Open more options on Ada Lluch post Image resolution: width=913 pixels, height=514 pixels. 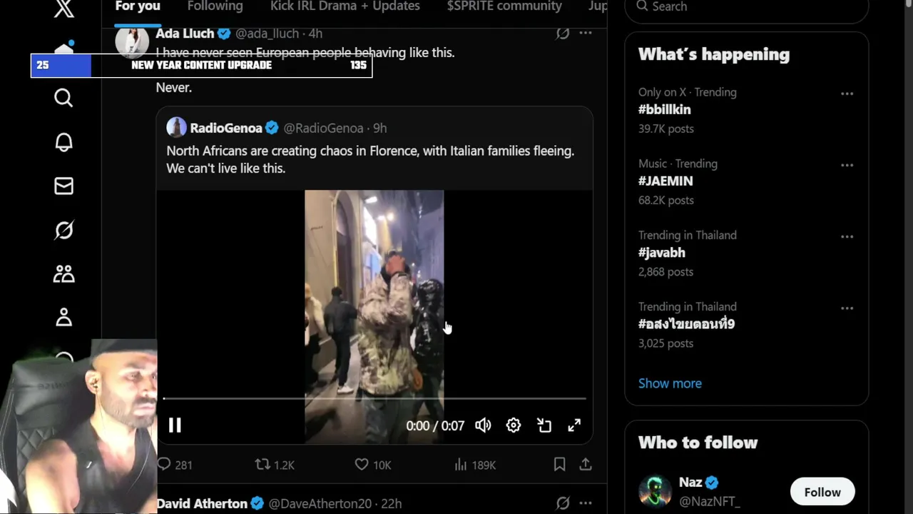[x=586, y=33]
